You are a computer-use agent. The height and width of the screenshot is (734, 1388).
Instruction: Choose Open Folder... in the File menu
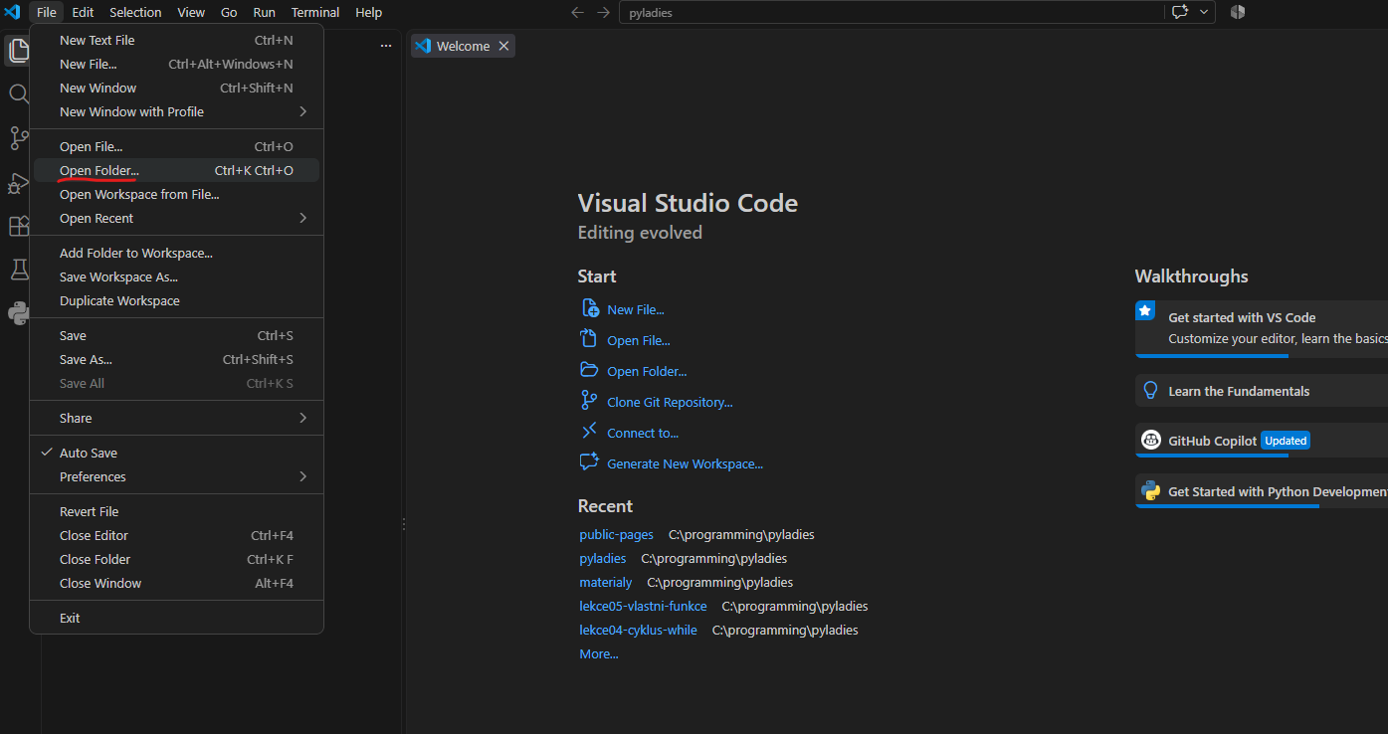point(176,170)
